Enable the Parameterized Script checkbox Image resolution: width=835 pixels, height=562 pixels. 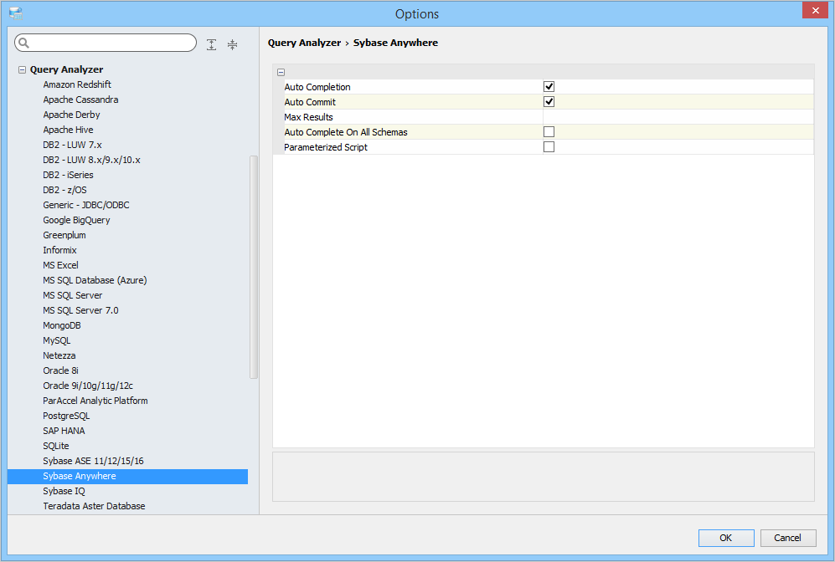click(549, 146)
